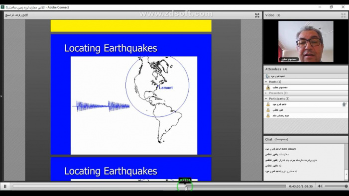Screen dimensions: 349x196
Task: Expand the Presenters (0) group
Action: point(266,93)
